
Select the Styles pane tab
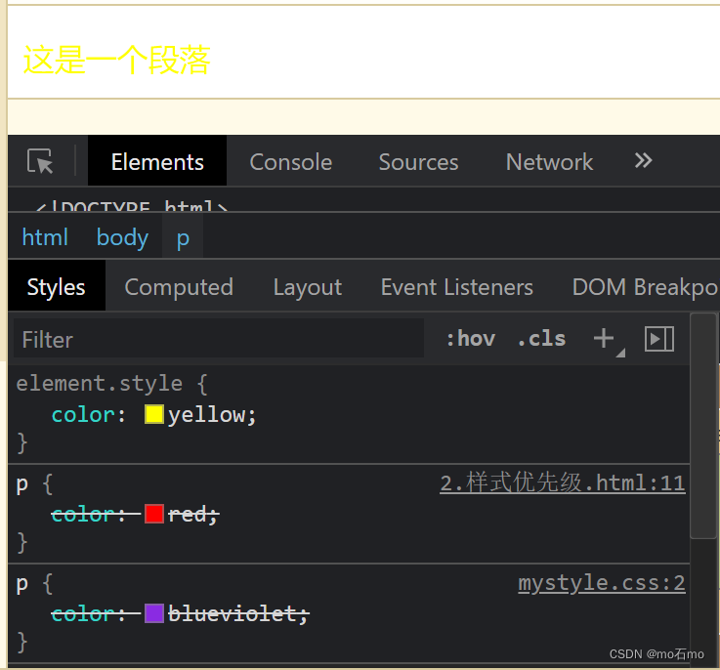(x=57, y=285)
